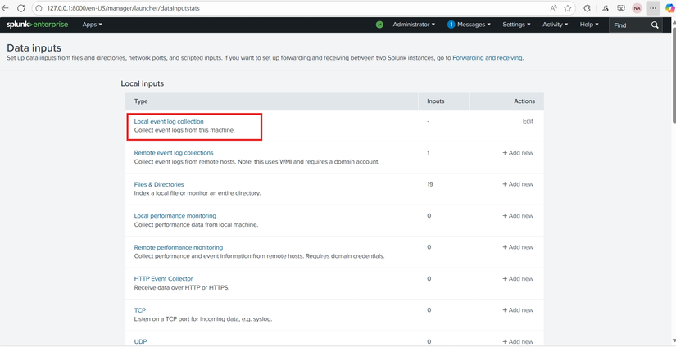Add new HTTP Event Collector
676x347 pixels.
[518, 278]
